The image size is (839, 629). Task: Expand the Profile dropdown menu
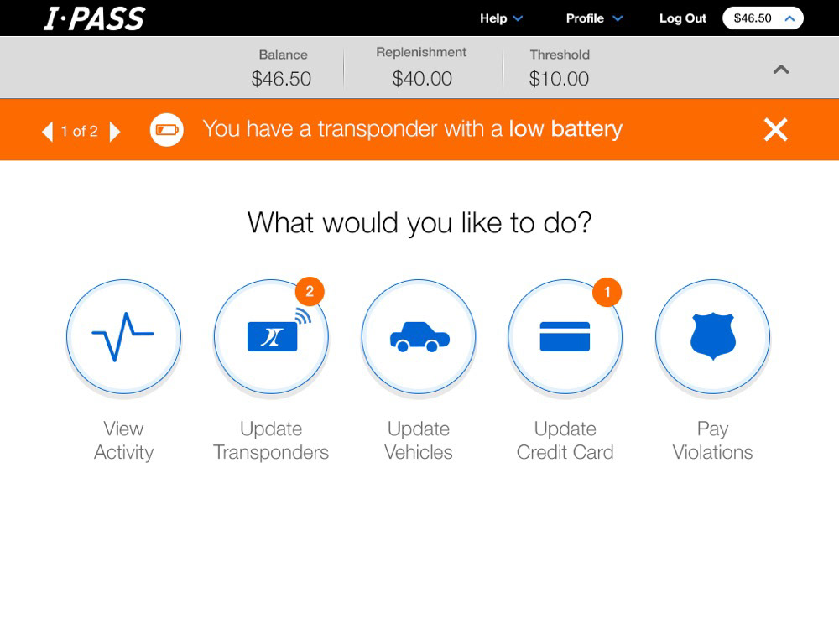(594, 18)
